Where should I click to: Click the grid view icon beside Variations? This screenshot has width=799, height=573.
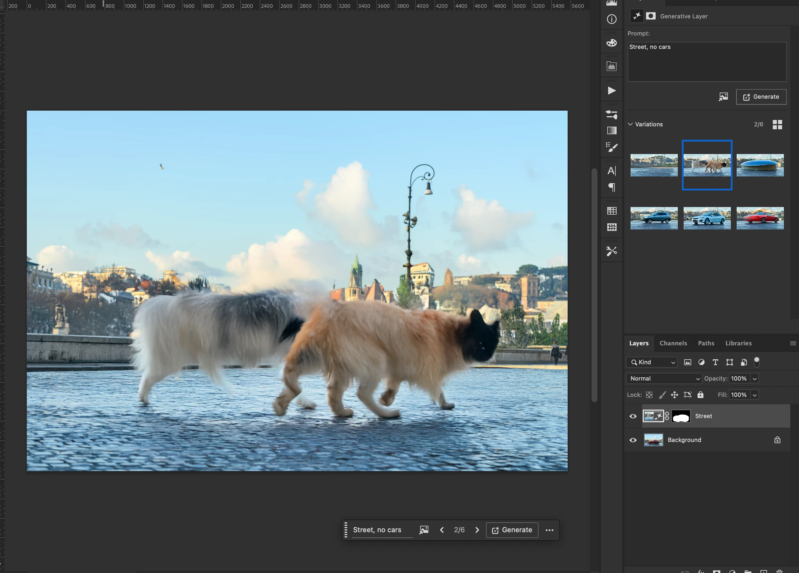coord(777,125)
